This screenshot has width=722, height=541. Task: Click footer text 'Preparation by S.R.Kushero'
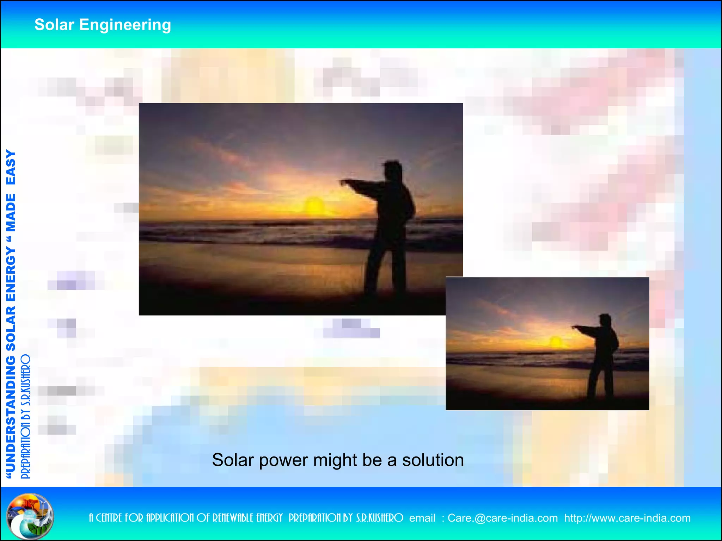(345, 518)
